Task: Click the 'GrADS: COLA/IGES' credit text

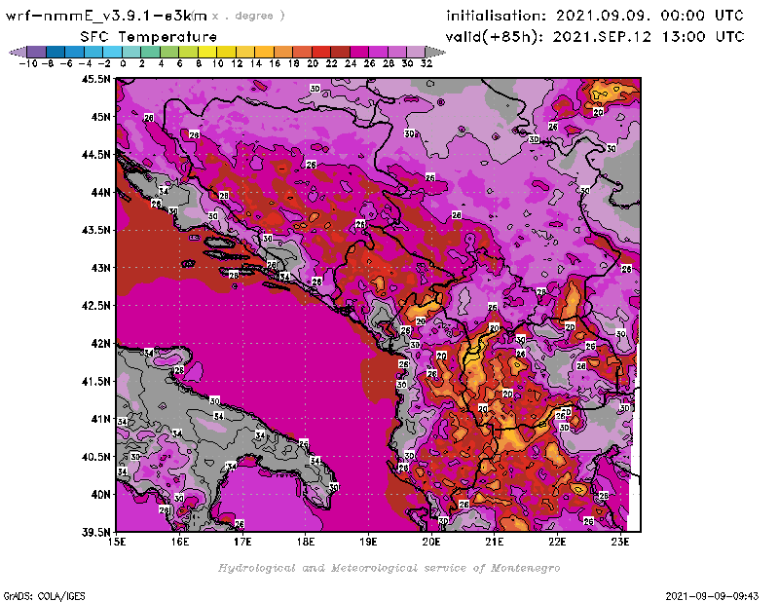Action: tap(44, 596)
